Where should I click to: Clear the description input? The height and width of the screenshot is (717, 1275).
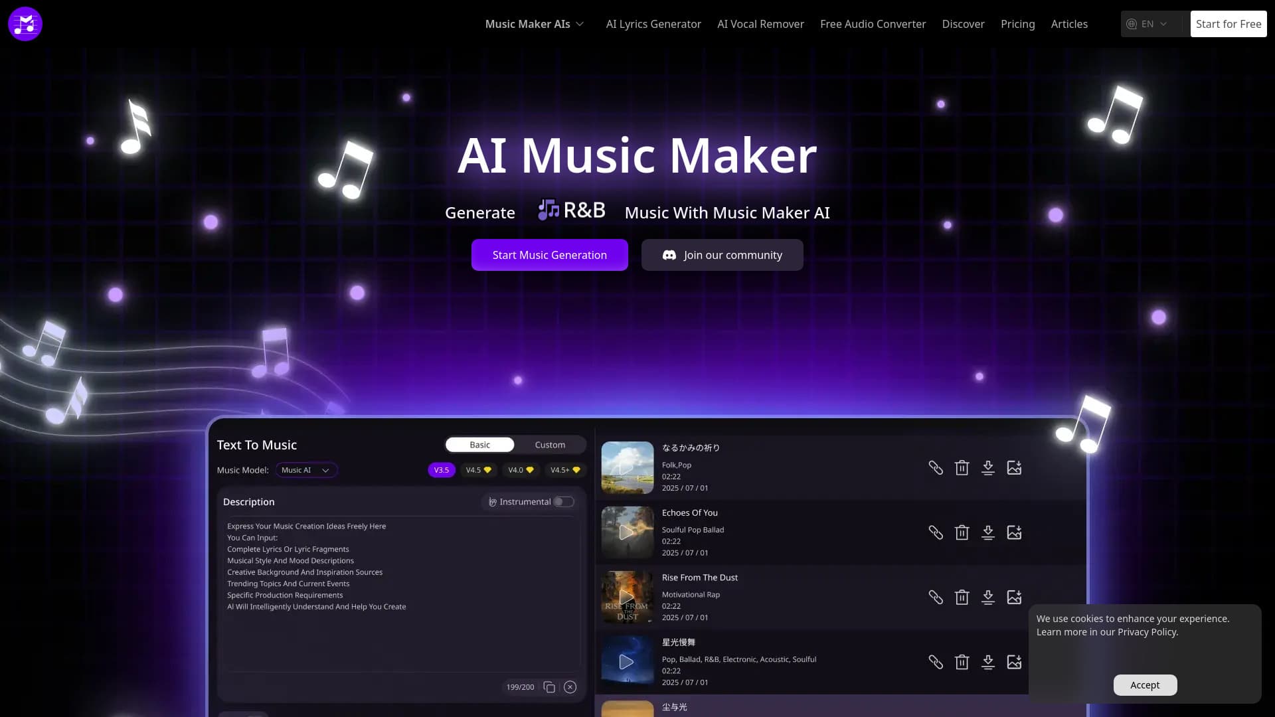570,686
